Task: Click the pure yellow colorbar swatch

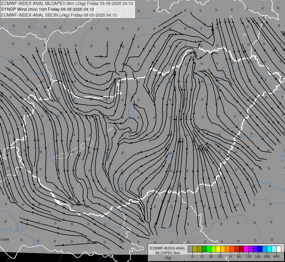Action: [218, 249]
